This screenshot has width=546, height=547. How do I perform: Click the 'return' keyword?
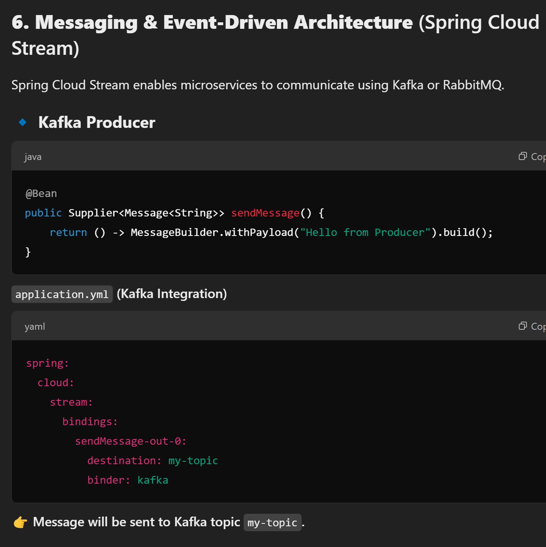(68, 232)
